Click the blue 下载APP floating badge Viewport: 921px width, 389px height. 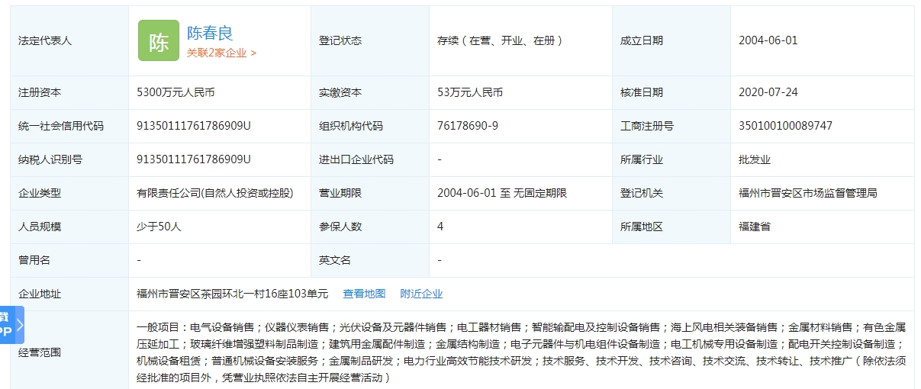pos(6,325)
